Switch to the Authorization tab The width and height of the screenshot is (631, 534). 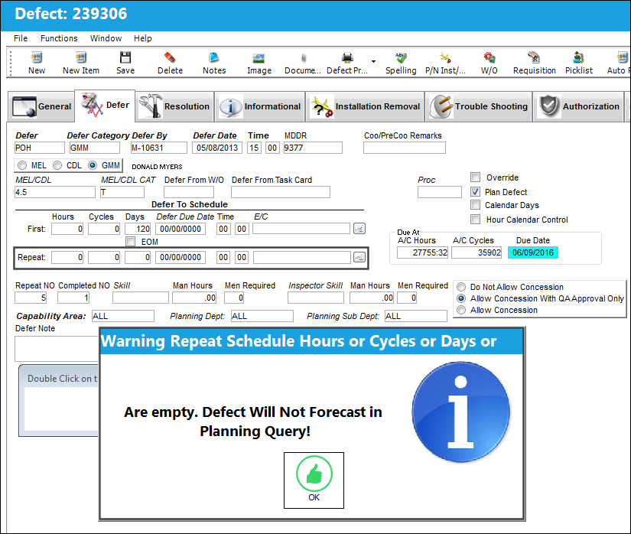click(x=579, y=106)
